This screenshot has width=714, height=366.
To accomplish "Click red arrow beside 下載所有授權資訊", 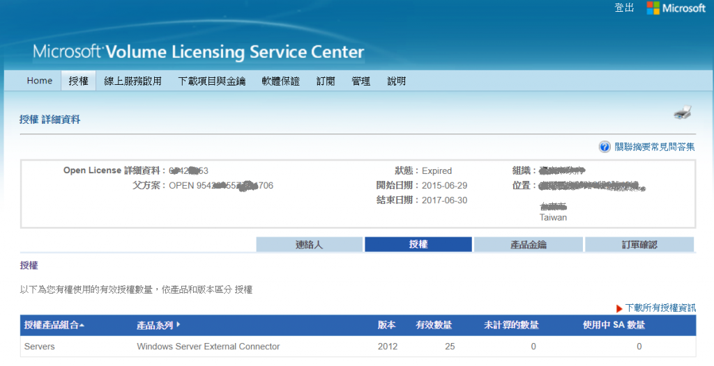I will pyautogui.click(x=619, y=309).
